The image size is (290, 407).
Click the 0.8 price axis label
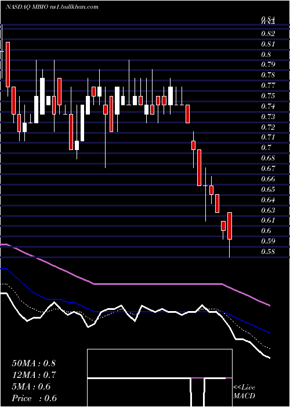click(266, 55)
